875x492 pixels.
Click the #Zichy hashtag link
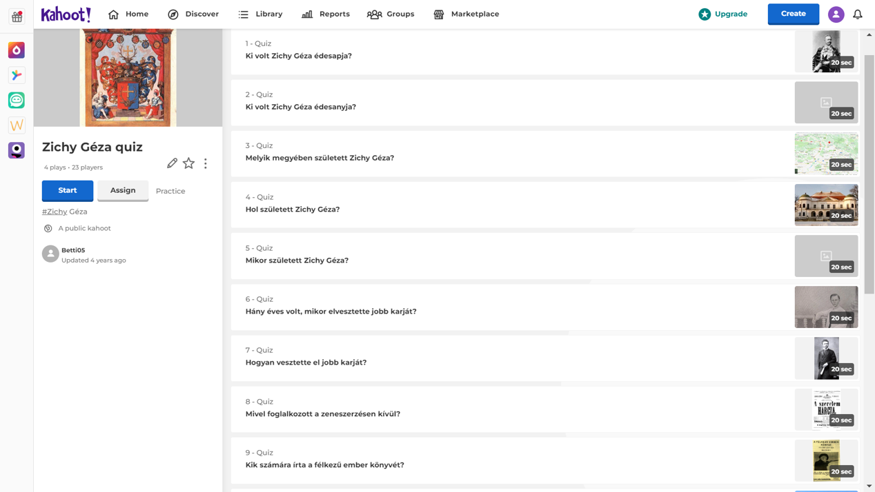tap(55, 212)
